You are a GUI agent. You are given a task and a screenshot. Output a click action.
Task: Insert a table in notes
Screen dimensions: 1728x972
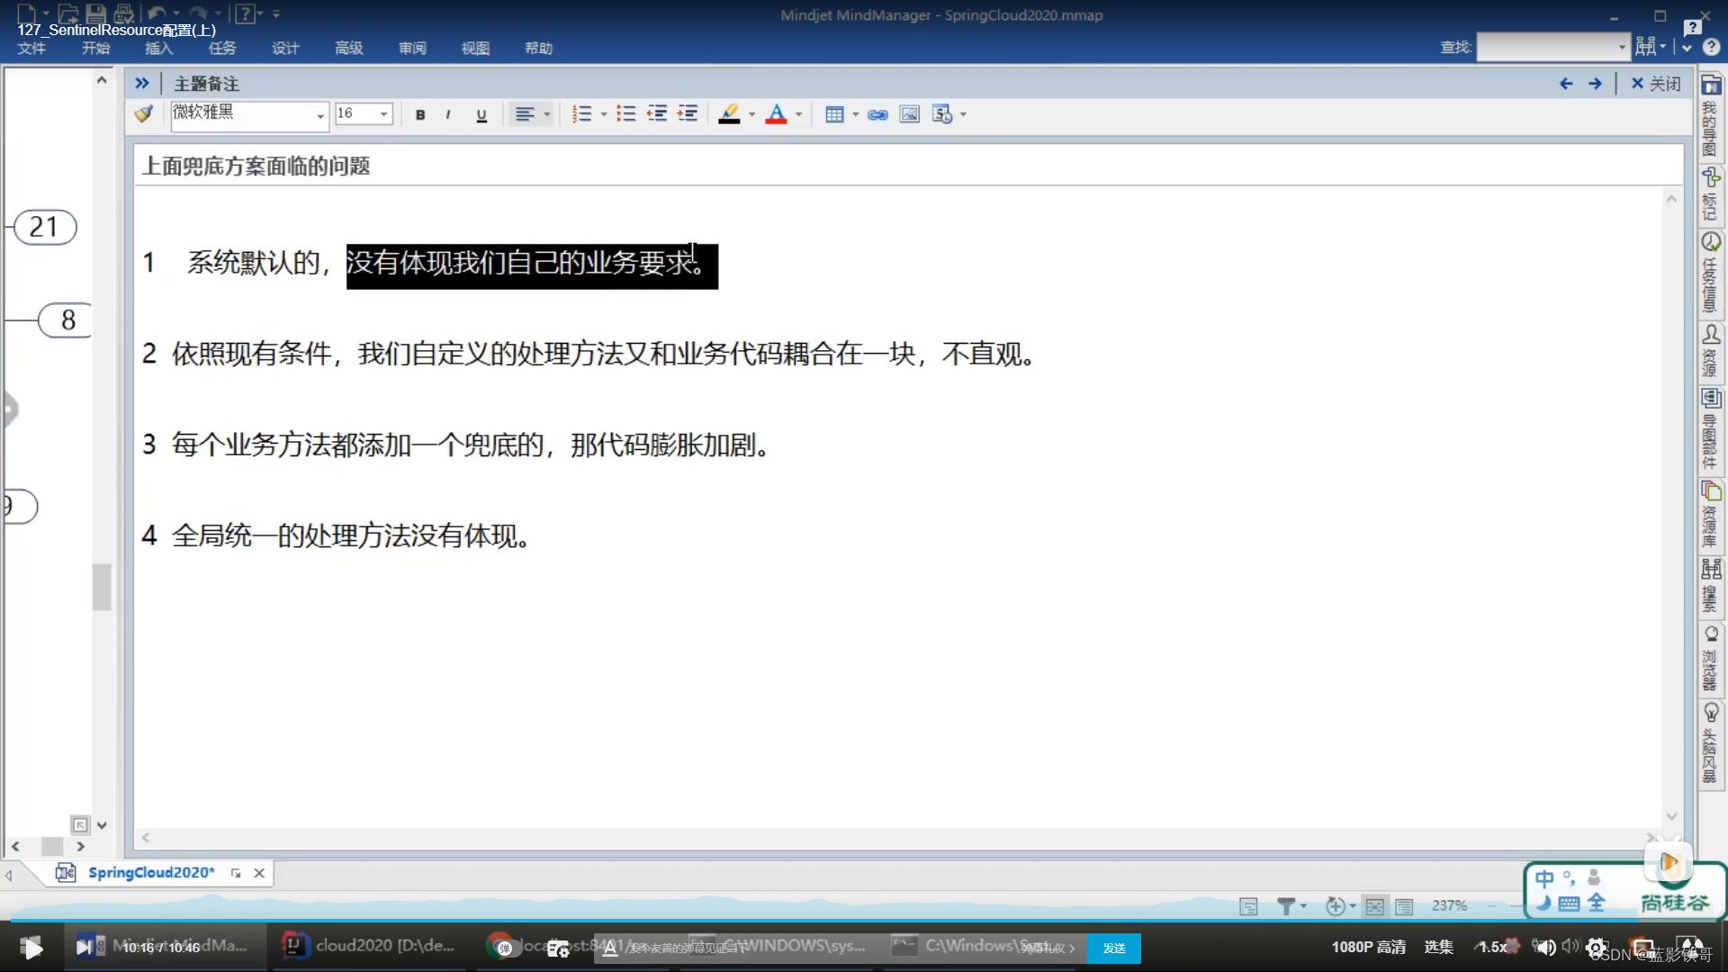[834, 114]
